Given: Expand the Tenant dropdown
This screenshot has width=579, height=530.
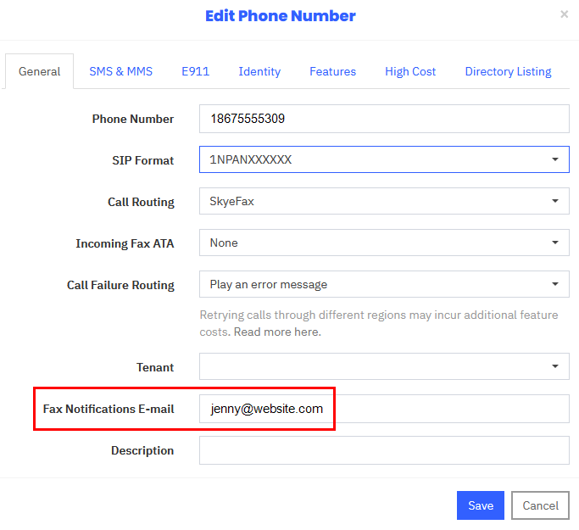Looking at the screenshot, I should pyautogui.click(x=384, y=366).
